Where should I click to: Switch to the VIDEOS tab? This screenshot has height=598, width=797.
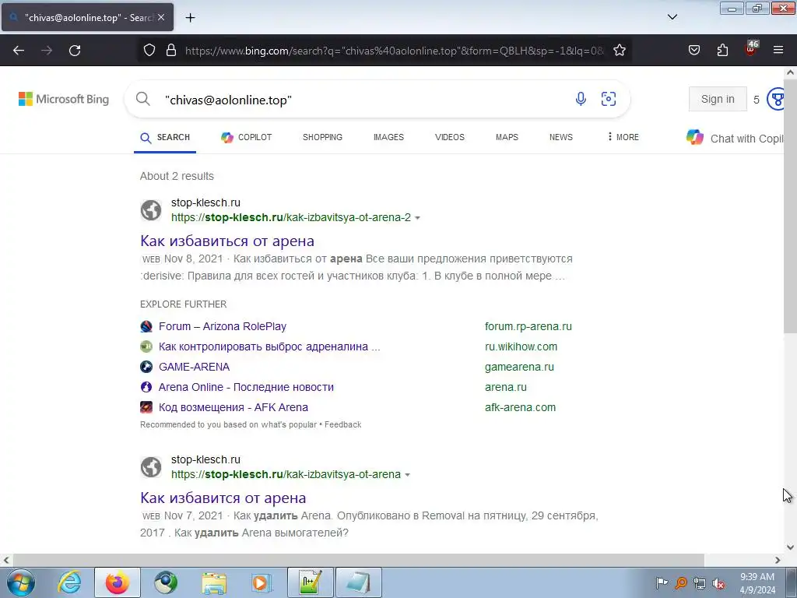click(449, 137)
